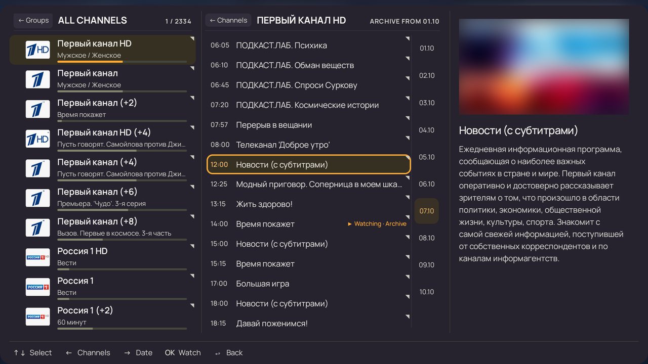648x364 pixels.
Task: Select ПОДКАСТ.ЛАБ. Космические истории program
Action: click(309, 105)
